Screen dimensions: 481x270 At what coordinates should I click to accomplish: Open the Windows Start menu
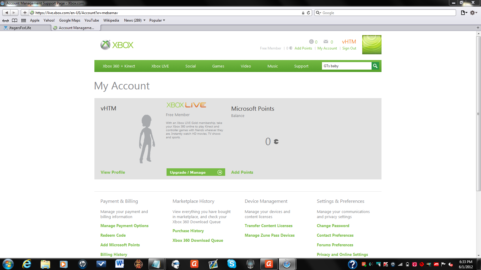click(x=8, y=264)
